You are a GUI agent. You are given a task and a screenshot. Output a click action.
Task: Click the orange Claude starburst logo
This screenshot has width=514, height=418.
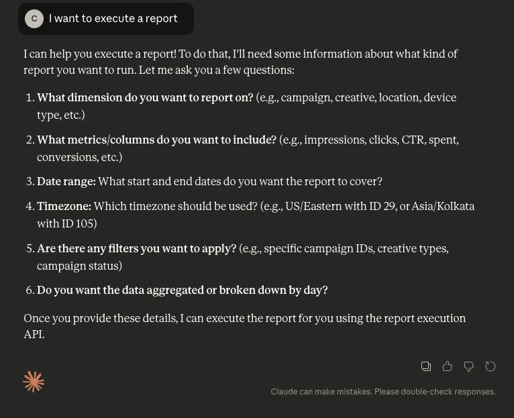[x=34, y=382]
